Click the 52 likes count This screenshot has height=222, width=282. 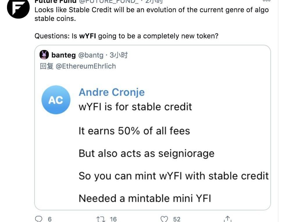point(176,219)
